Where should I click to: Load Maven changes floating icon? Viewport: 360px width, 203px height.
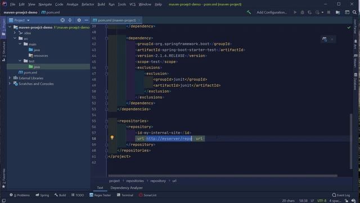coord(325,39)
